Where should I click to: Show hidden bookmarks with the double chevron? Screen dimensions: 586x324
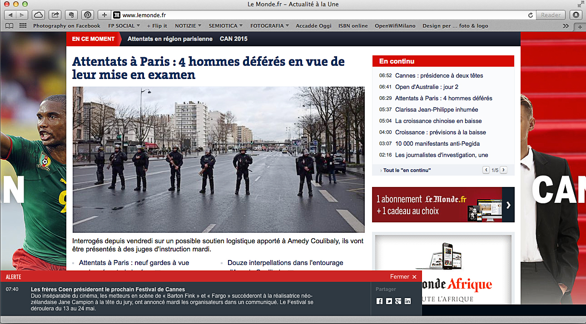(566, 26)
